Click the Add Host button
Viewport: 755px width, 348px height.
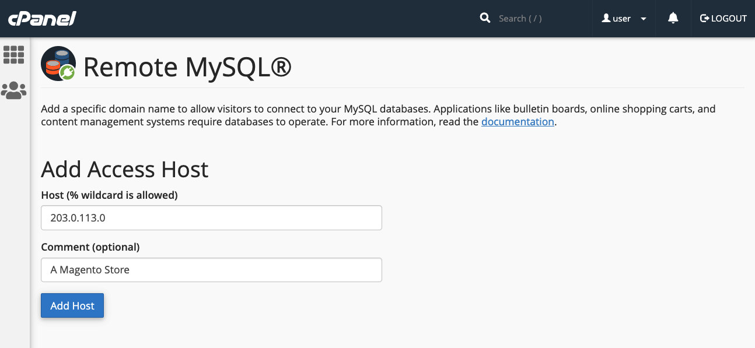72,305
